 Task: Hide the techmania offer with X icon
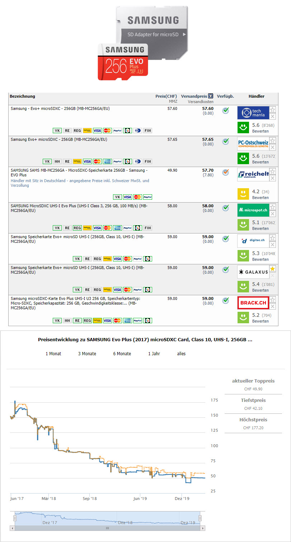tap(273, 116)
